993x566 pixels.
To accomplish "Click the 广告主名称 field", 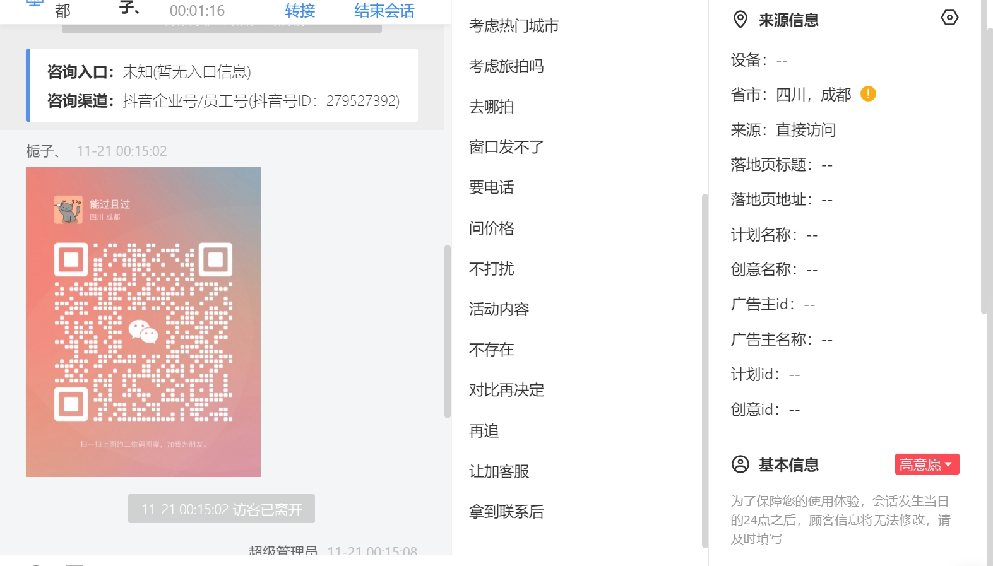I will (x=782, y=339).
